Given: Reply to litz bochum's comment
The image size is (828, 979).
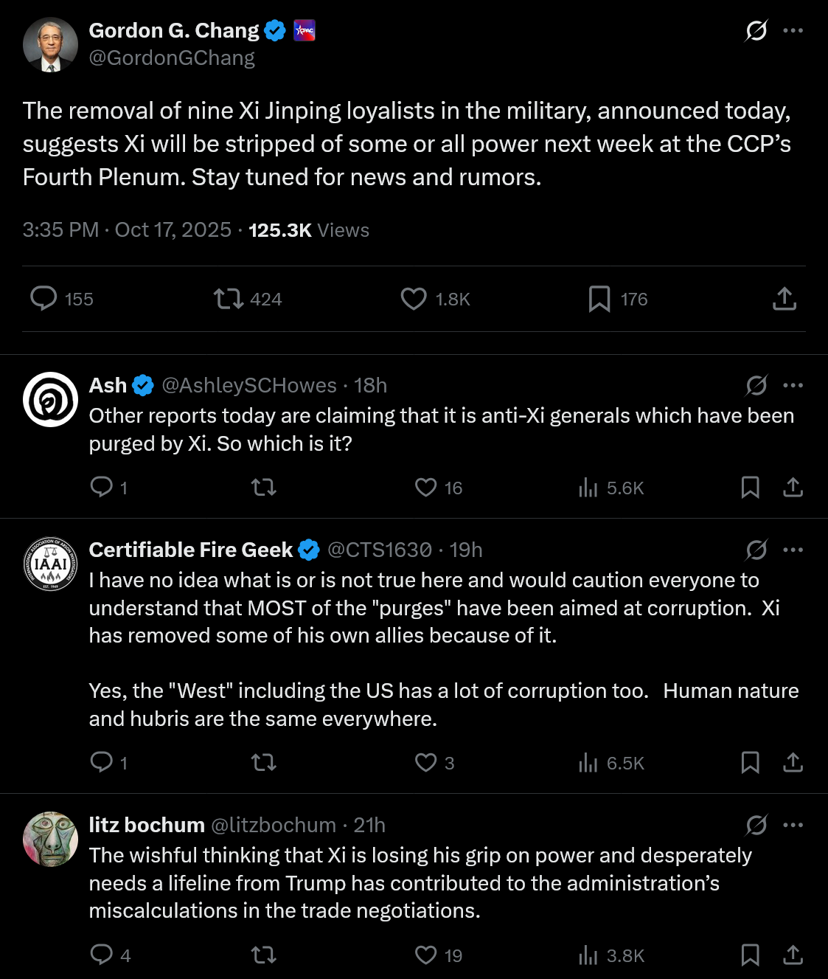Looking at the screenshot, I should 101,955.
